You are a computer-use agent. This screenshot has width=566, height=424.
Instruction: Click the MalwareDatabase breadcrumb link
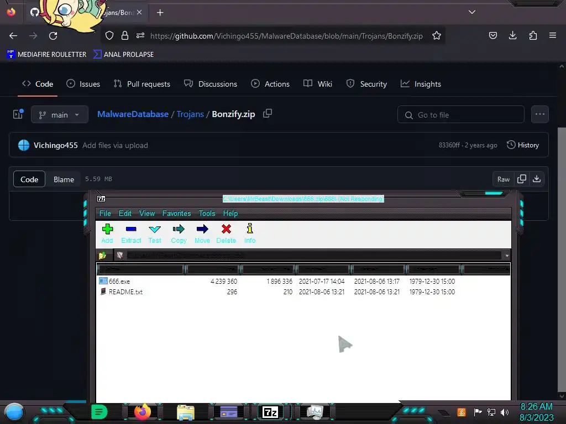133,114
